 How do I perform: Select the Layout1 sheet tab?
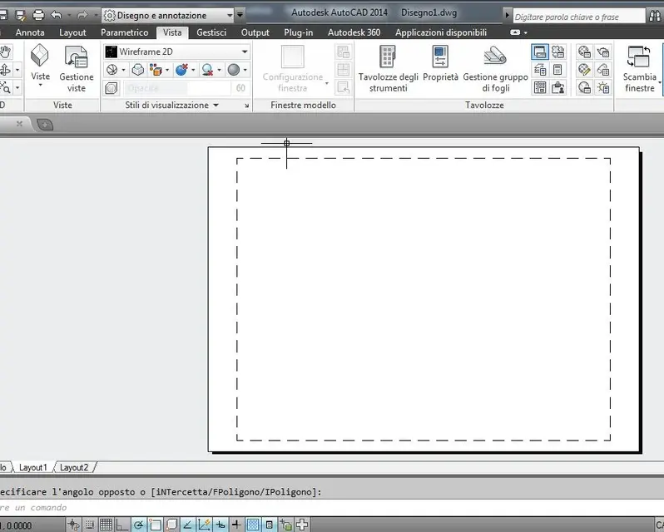click(33, 467)
